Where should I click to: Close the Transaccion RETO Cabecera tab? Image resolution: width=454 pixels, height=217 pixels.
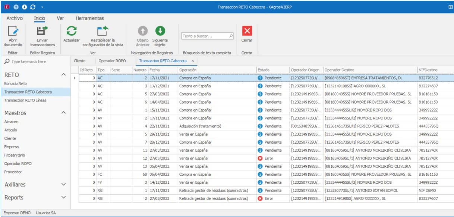click(x=192, y=60)
